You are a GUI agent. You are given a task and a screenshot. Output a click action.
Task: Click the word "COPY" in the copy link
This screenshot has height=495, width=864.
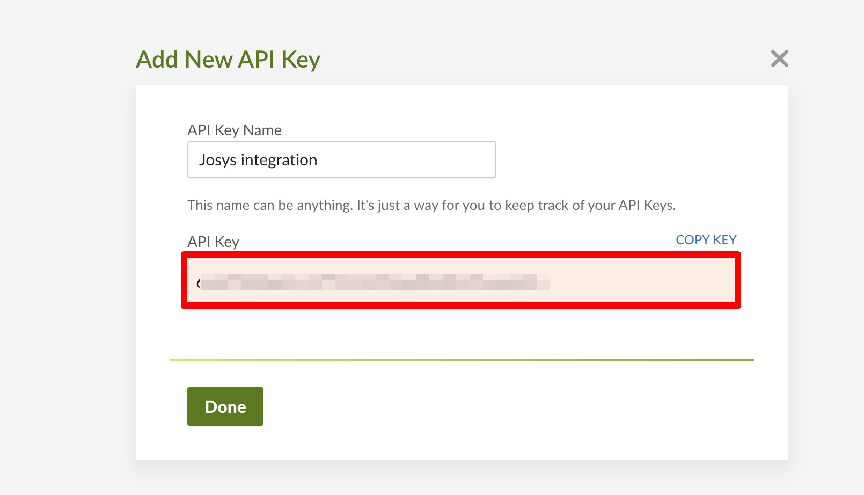pyautogui.click(x=692, y=240)
